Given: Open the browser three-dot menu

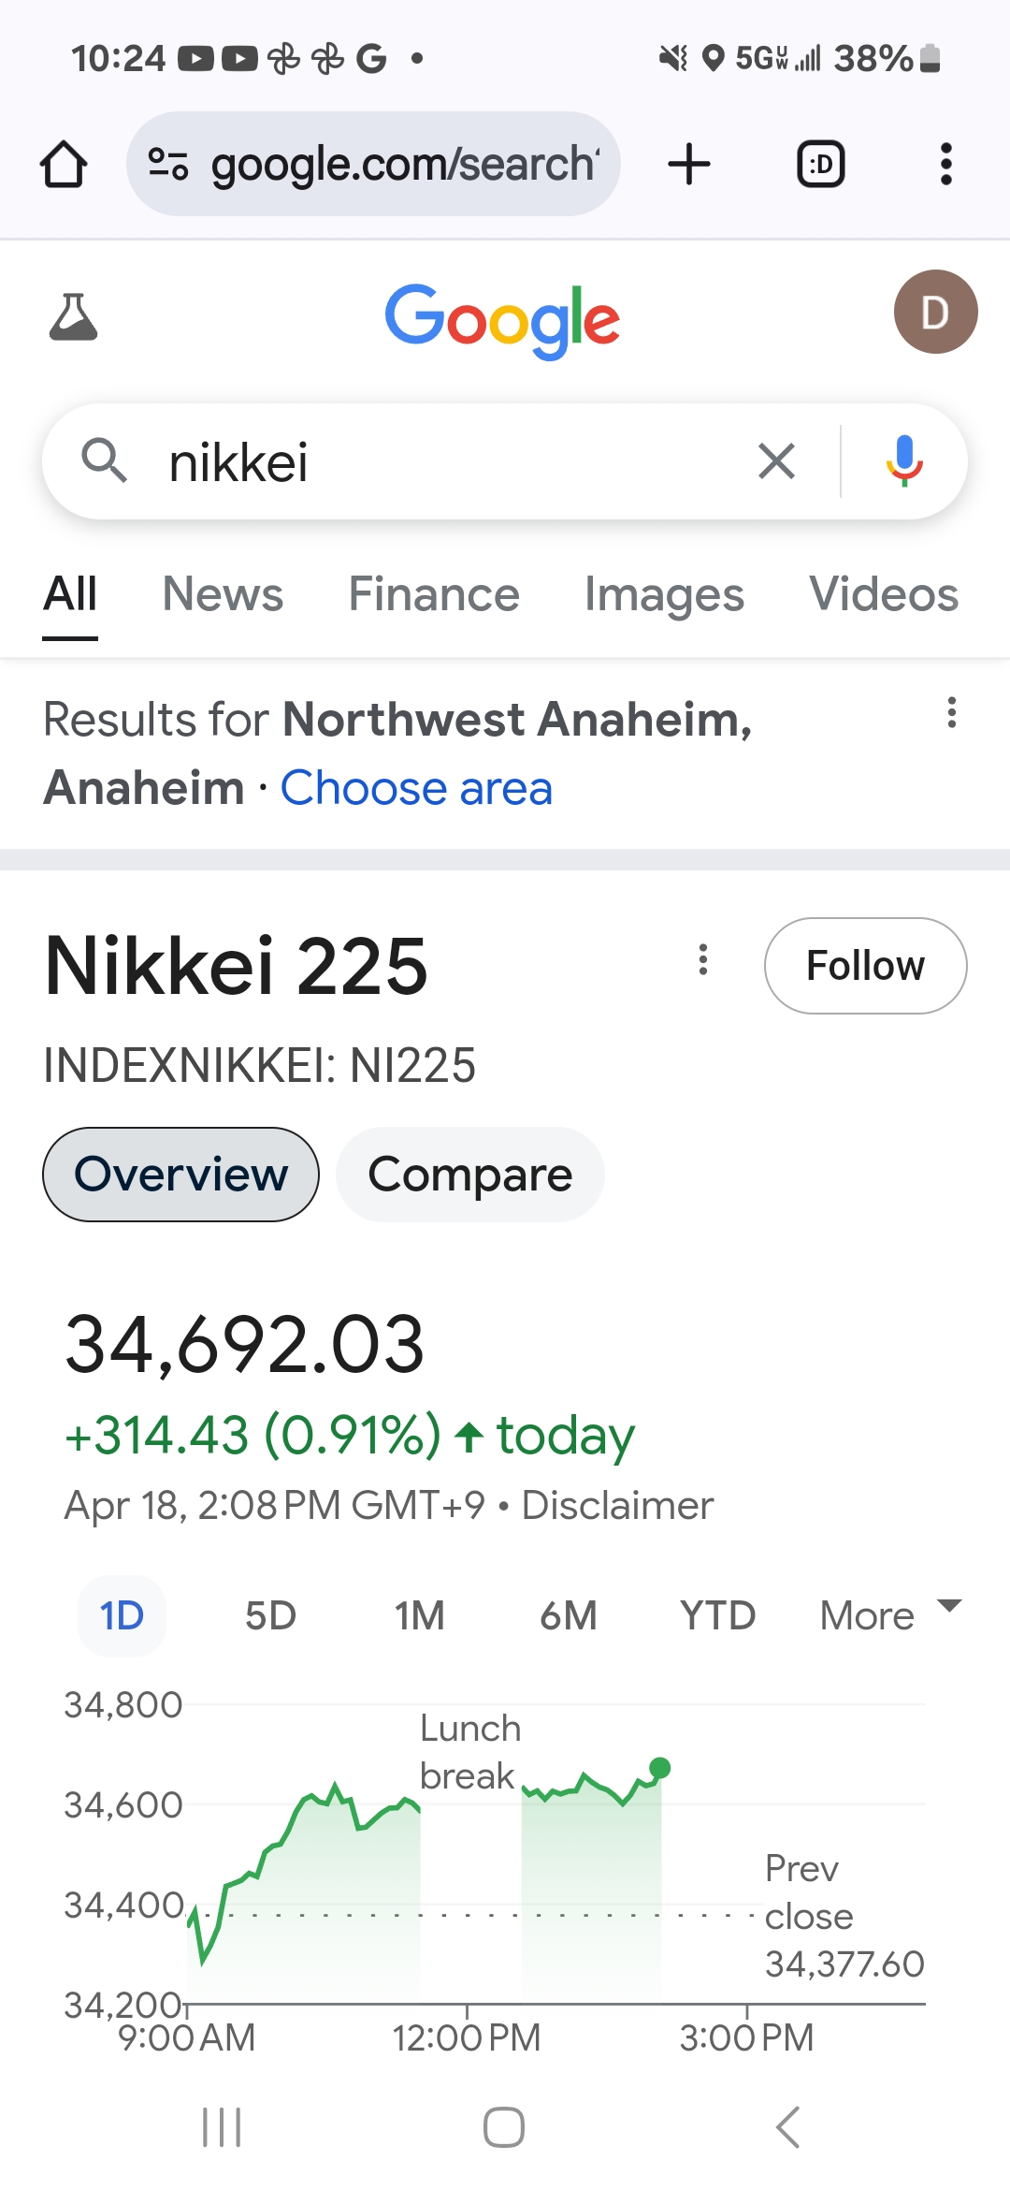Looking at the screenshot, I should (x=945, y=165).
